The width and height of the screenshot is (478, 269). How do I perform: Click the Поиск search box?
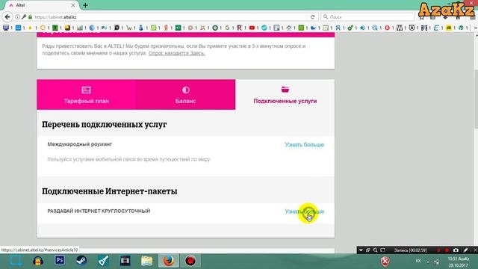[x=367, y=17]
